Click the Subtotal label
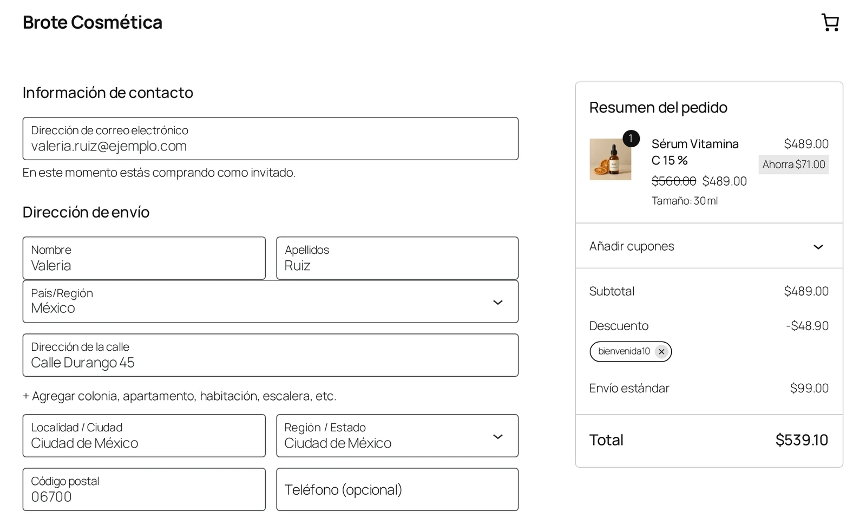Screen dimensions: 866x518 pos(612,291)
